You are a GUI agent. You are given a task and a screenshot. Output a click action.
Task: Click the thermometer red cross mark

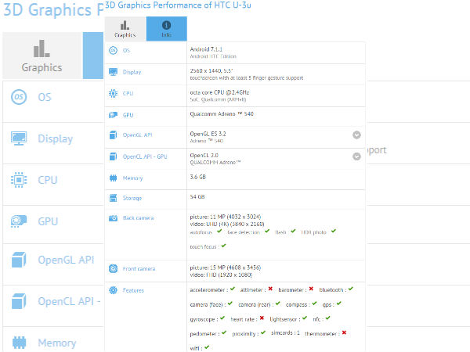[344, 332]
